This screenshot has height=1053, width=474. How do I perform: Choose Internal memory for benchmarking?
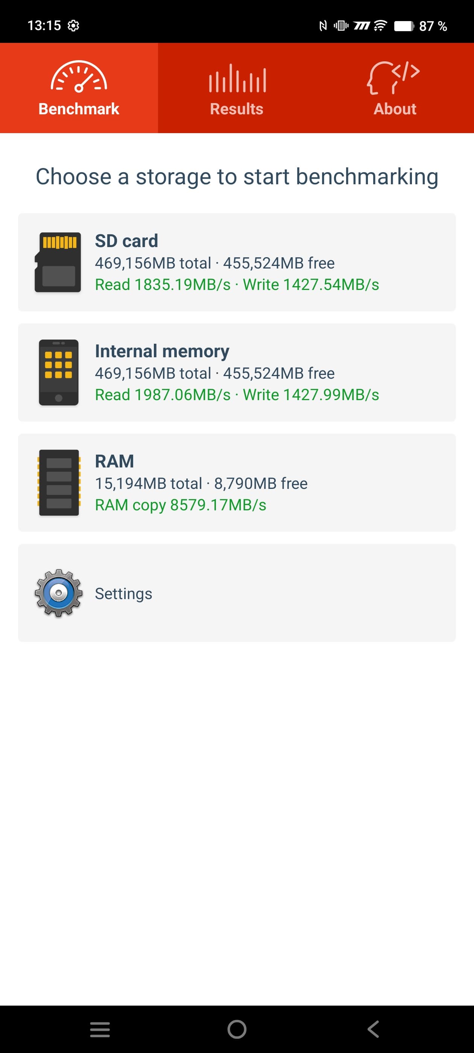click(x=162, y=351)
